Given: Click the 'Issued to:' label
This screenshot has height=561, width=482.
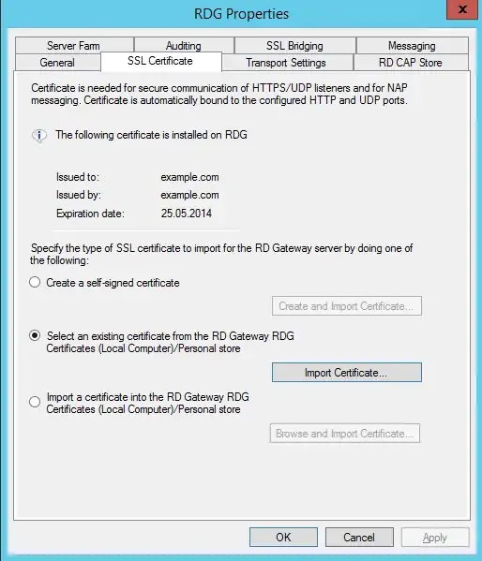Looking at the screenshot, I should pos(78,177).
